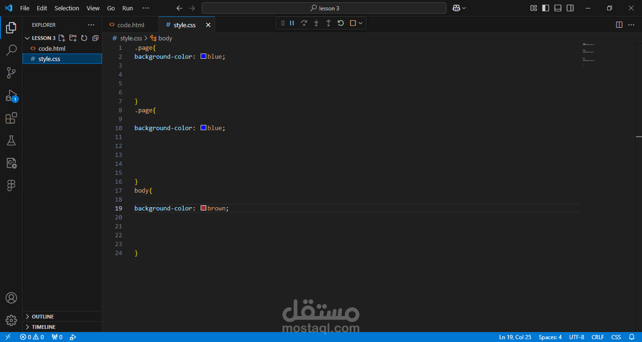Toggle the bottom Panel visibility
Image resolution: width=642 pixels, height=342 pixels.
(558, 8)
